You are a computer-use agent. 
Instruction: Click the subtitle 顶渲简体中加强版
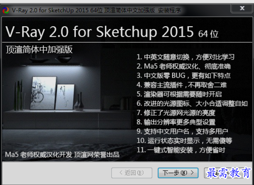39,50
